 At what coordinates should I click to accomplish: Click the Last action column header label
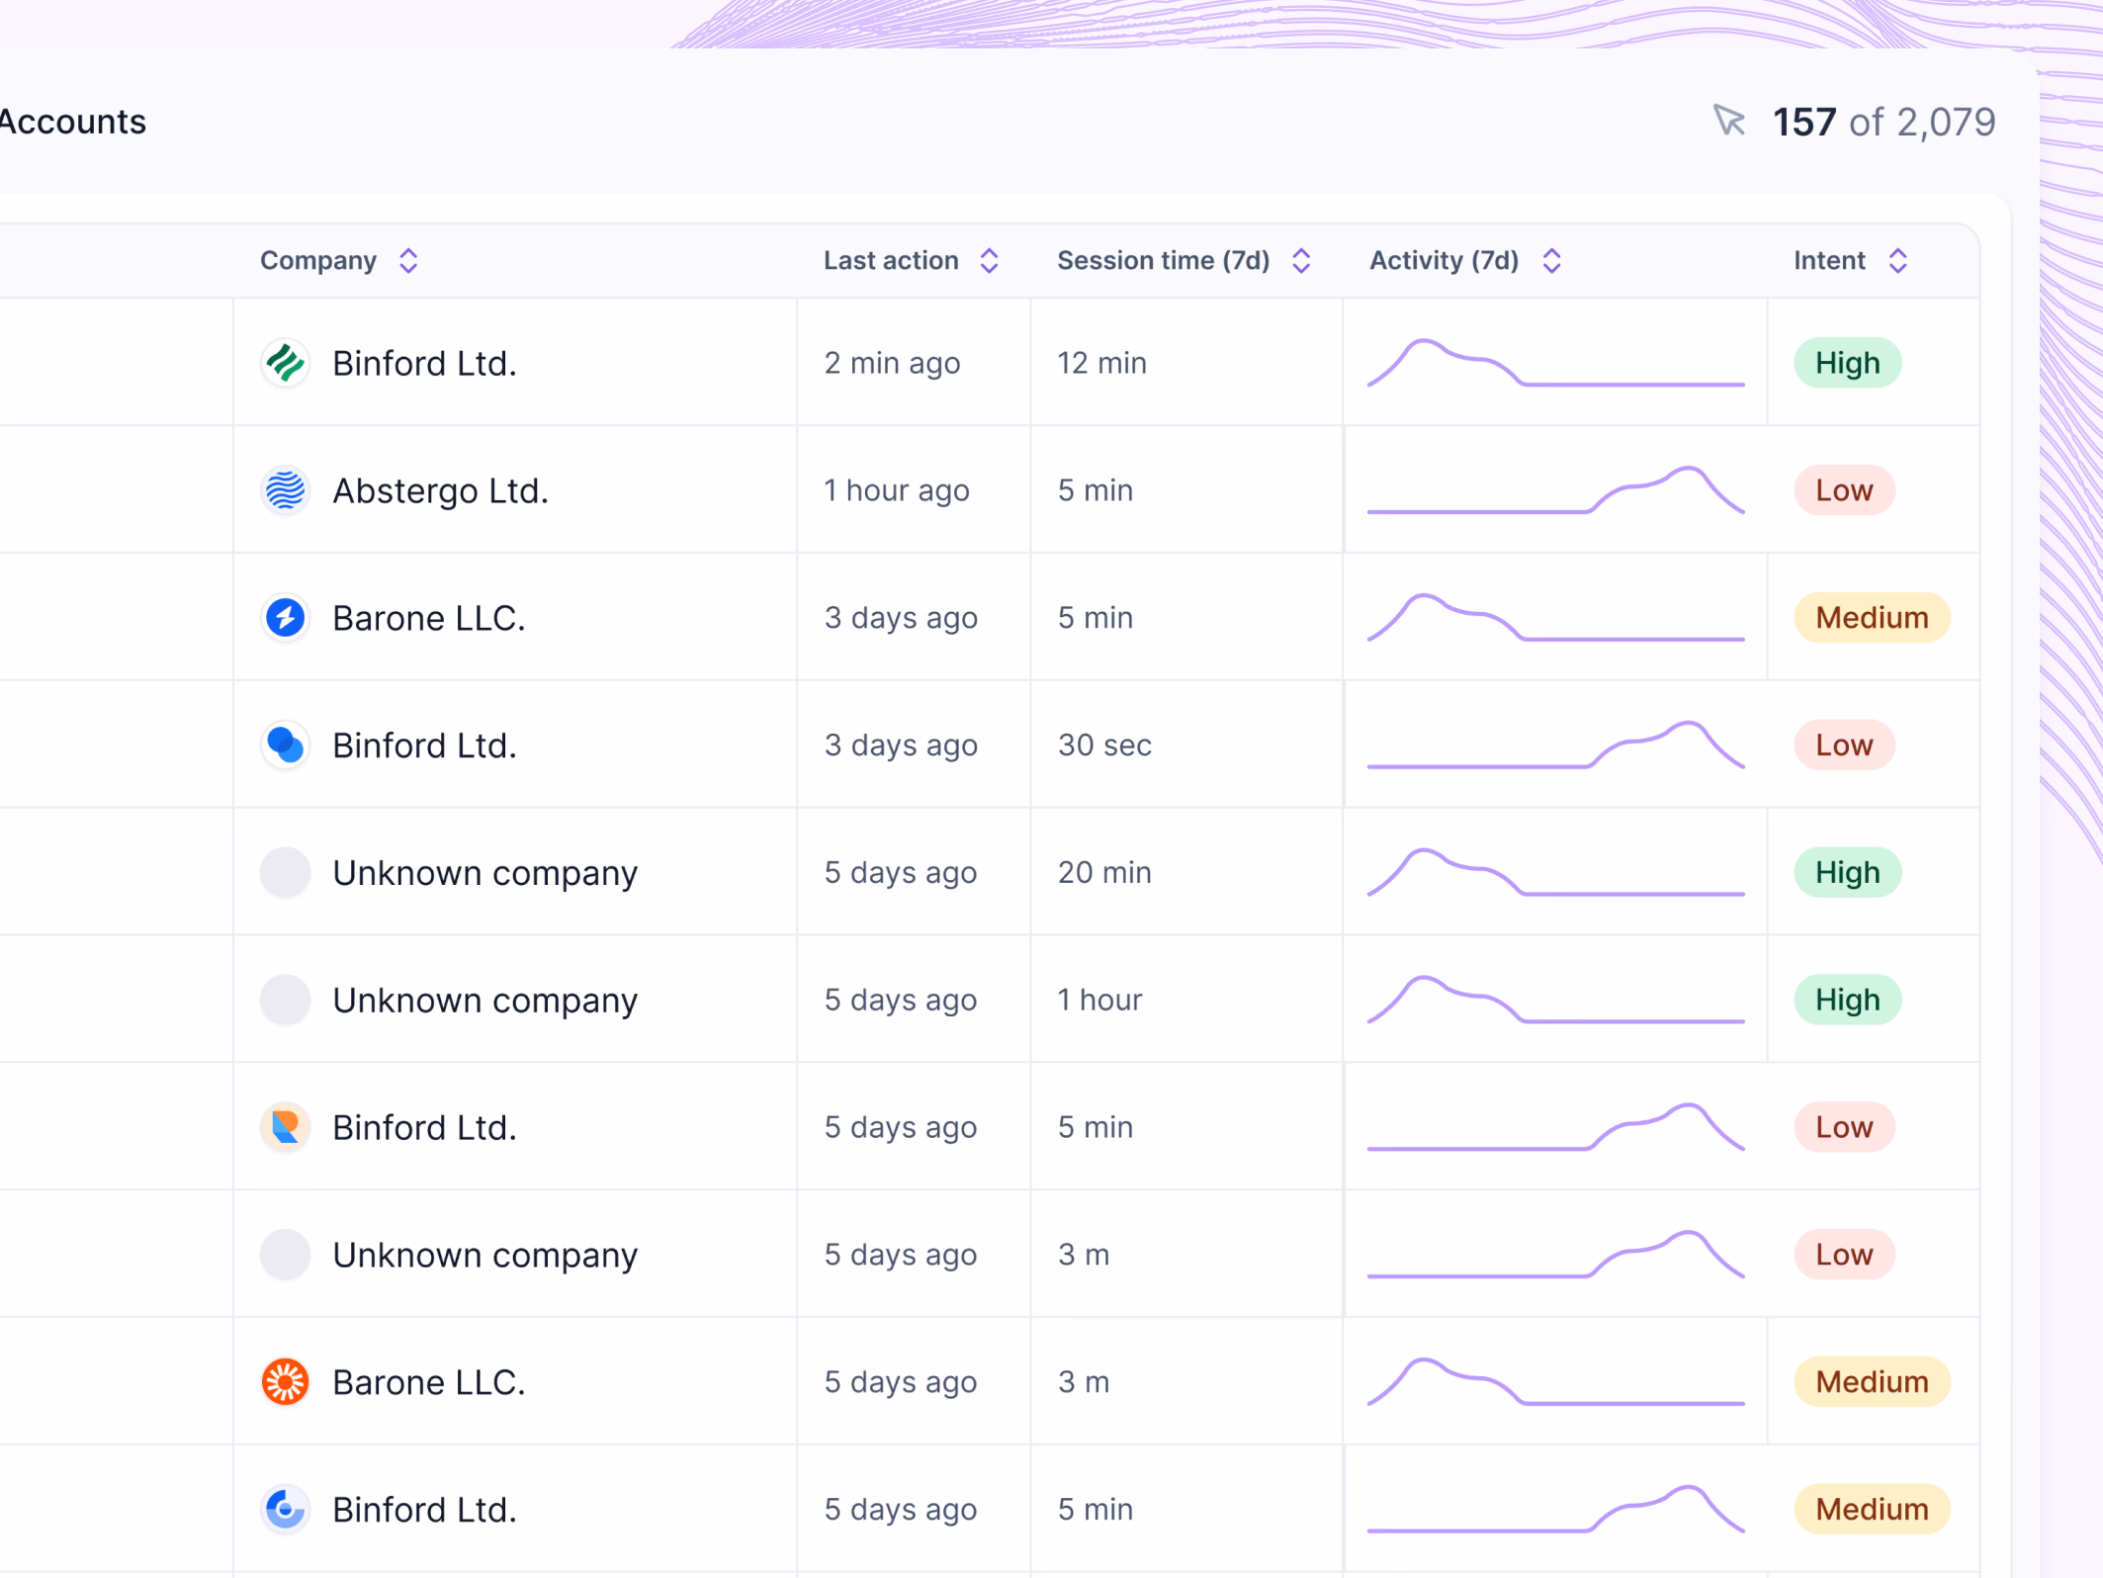pyautogui.click(x=891, y=261)
